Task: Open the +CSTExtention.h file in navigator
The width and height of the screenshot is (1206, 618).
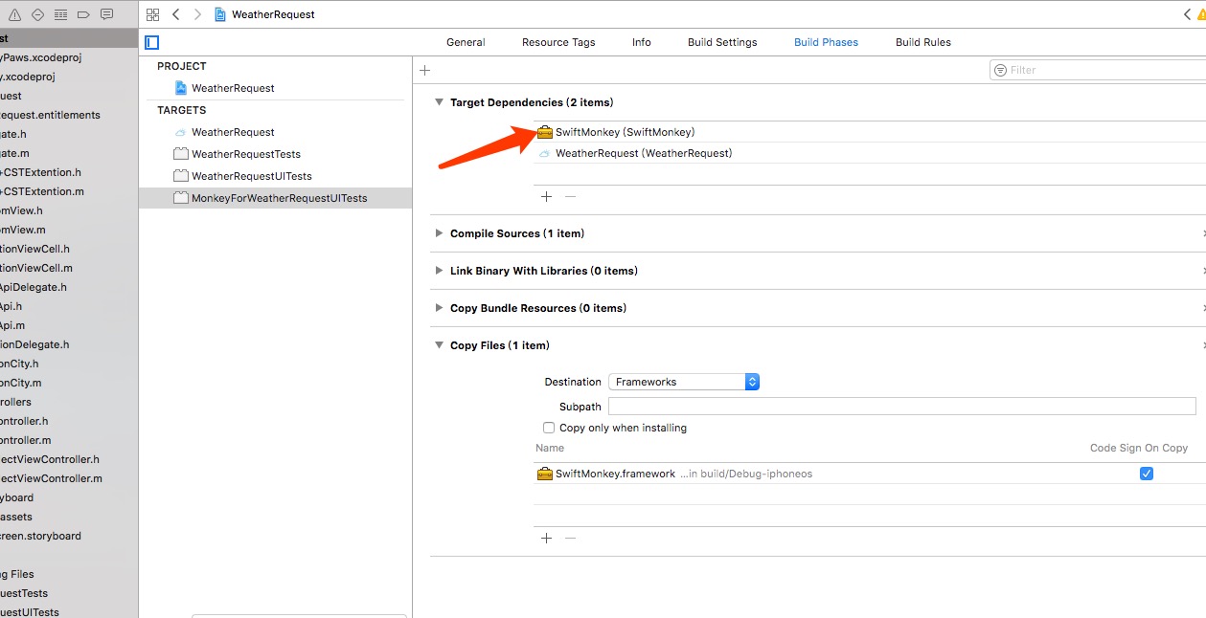Action: tap(40, 172)
